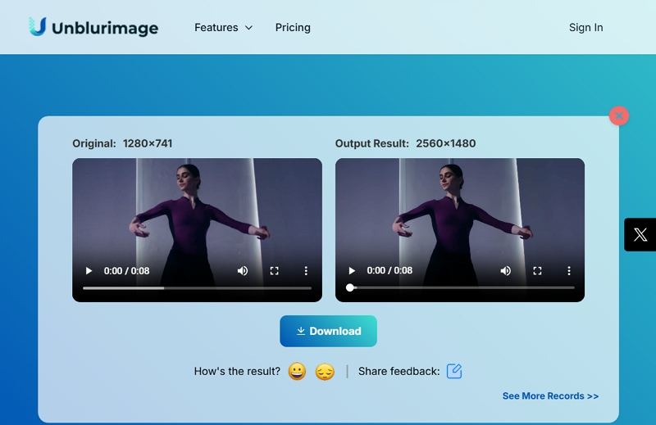The image size is (656, 425).
Task: Rate result with sad emoji
Action: 325,372
